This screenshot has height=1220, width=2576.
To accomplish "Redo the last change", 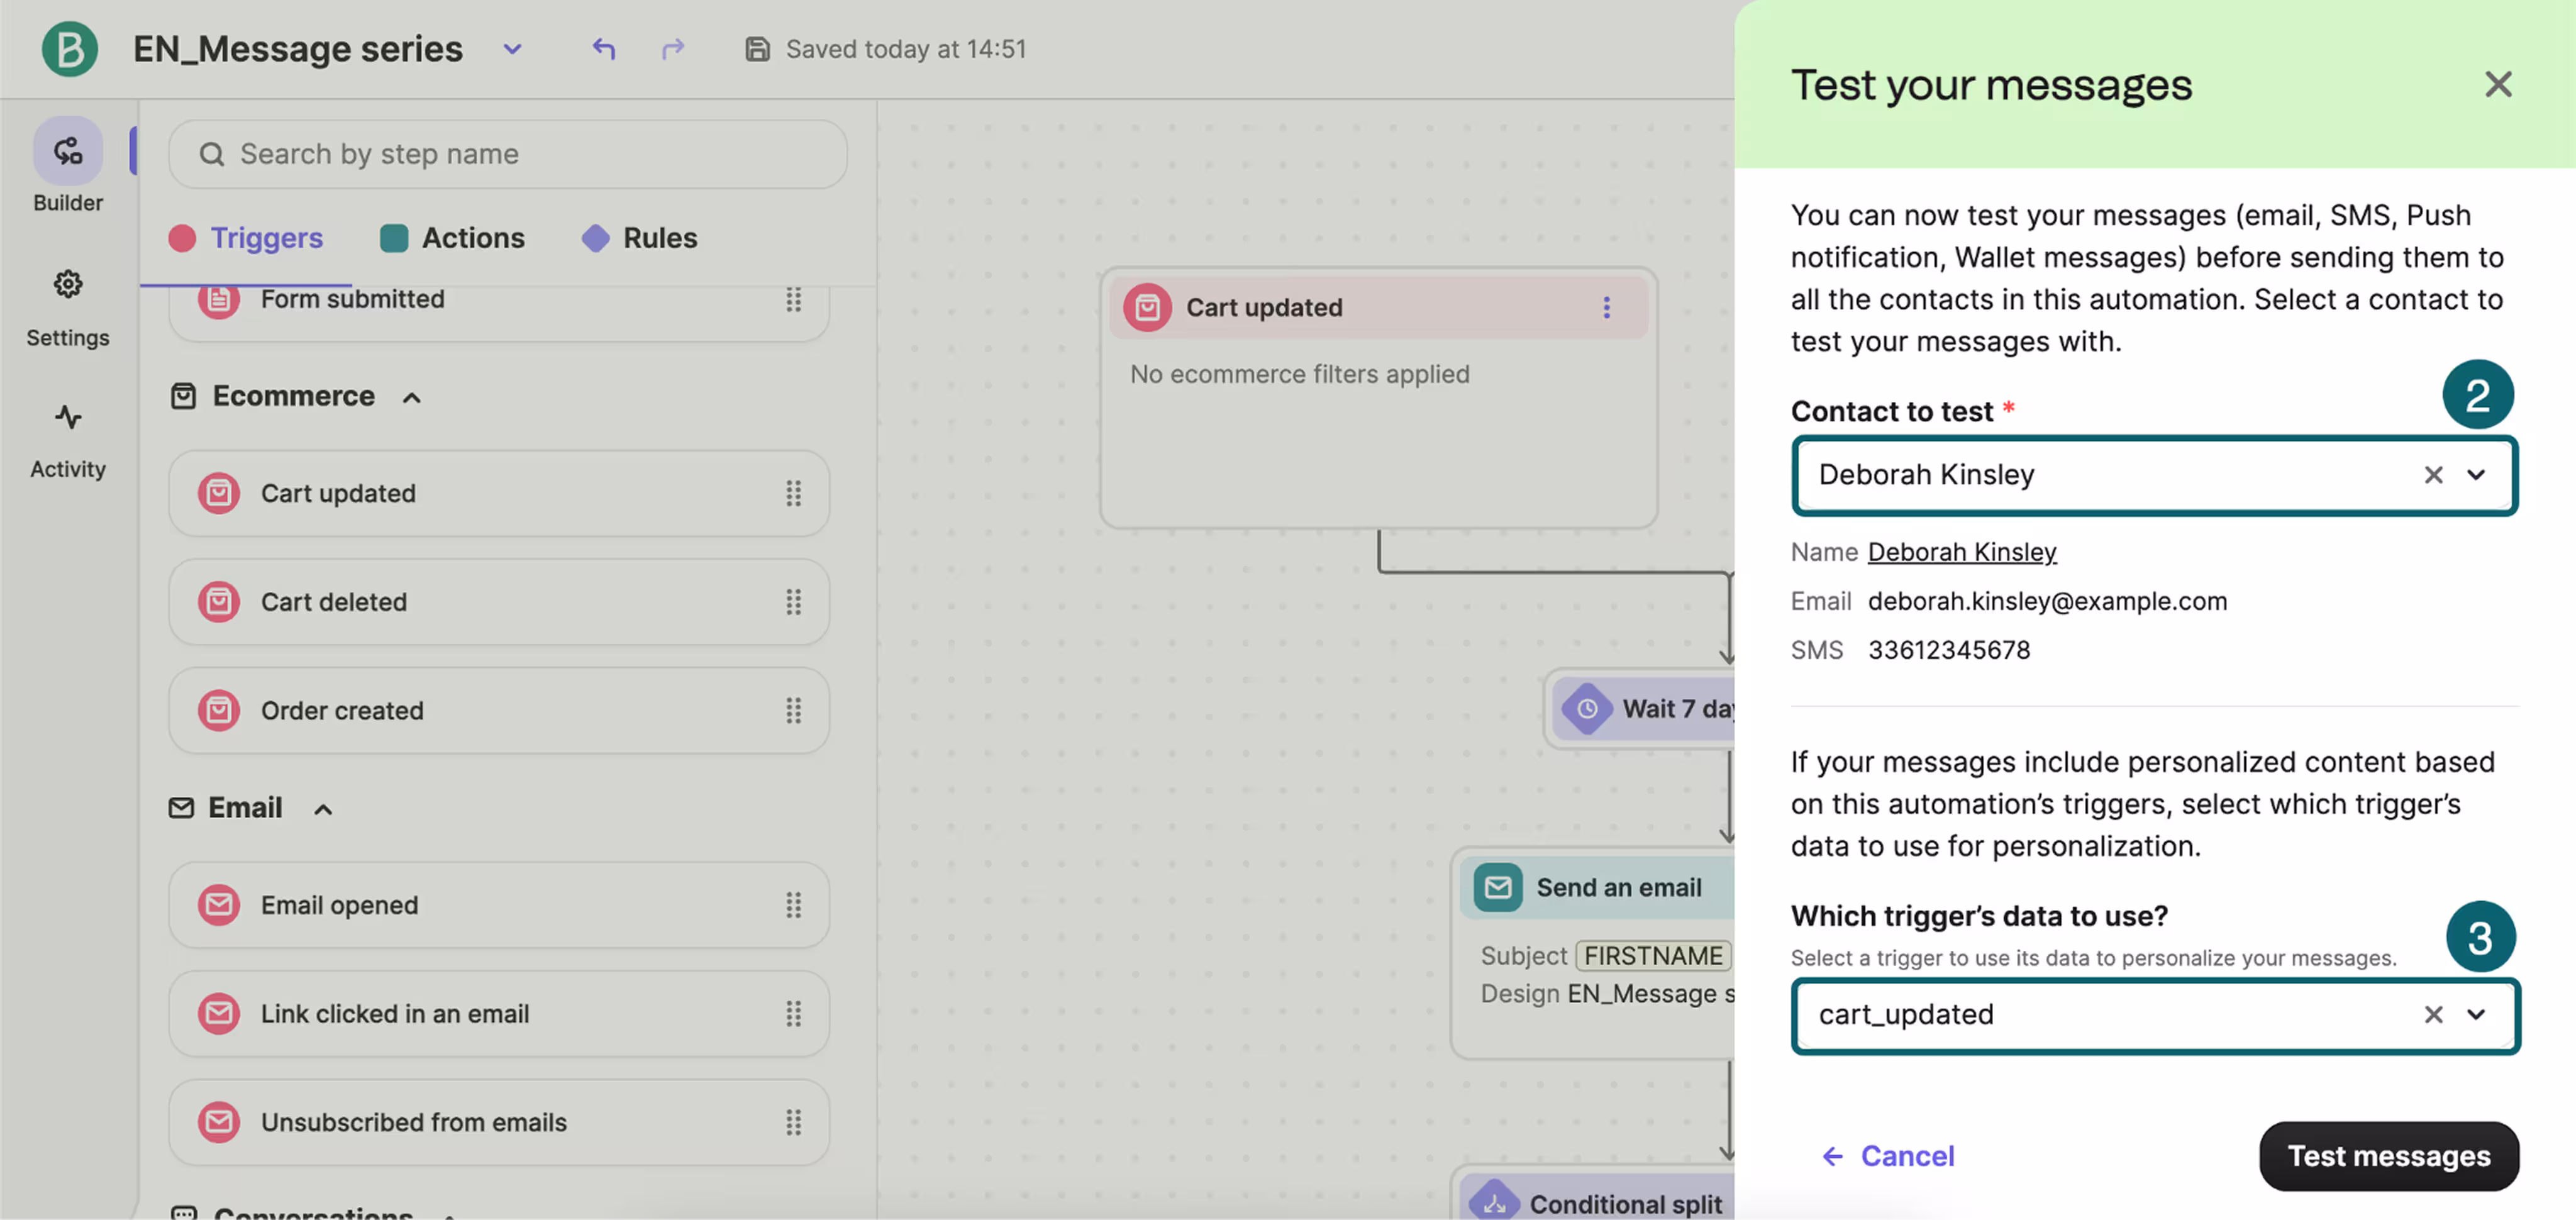I will [673, 48].
